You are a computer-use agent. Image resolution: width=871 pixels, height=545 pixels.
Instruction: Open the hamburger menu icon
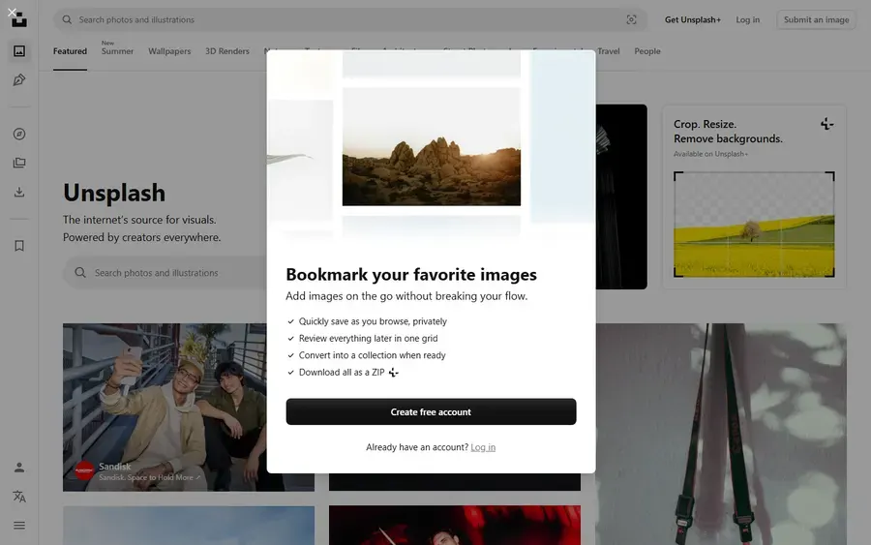(x=19, y=525)
